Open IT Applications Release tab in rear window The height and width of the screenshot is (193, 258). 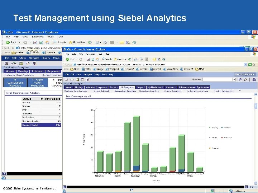point(15,83)
